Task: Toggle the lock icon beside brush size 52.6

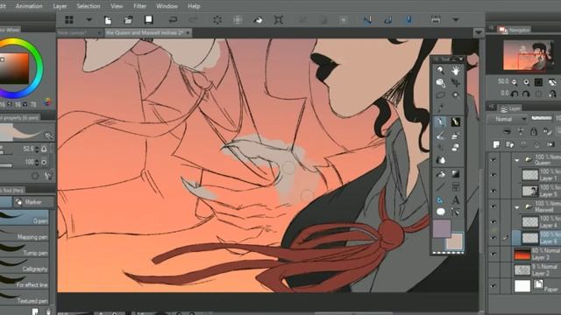Action: [44, 149]
